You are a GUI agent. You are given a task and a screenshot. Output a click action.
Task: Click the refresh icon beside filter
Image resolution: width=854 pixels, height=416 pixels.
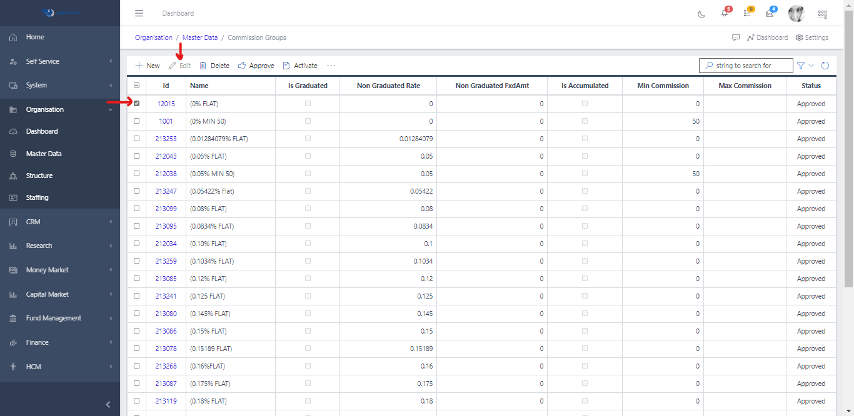825,66
